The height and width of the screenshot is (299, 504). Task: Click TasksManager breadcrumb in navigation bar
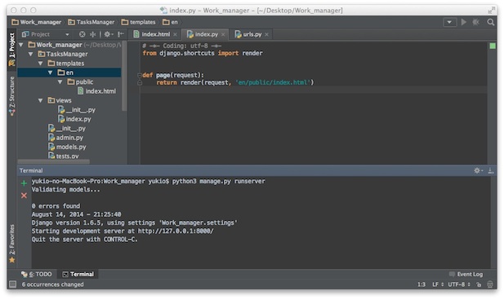click(x=91, y=22)
